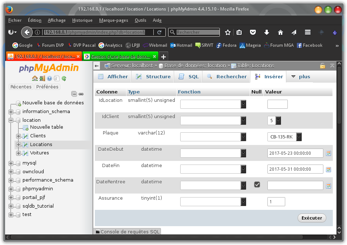Collapse all navigation tree items
Viewport: 347px width, 245px height.
74,94
